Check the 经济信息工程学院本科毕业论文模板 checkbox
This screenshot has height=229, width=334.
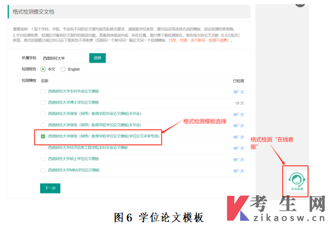coord(43,148)
